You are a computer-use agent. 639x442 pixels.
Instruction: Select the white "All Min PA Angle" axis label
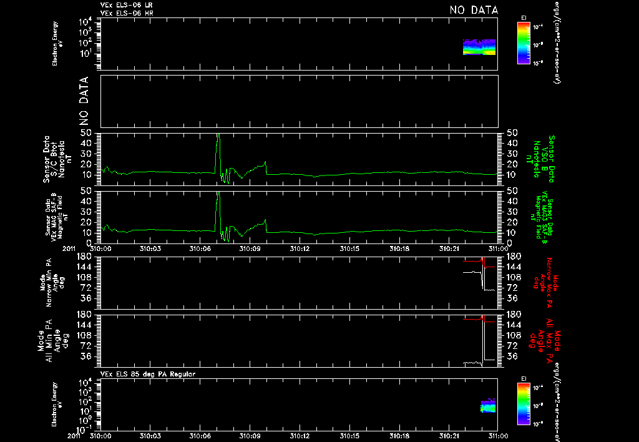point(53,340)
